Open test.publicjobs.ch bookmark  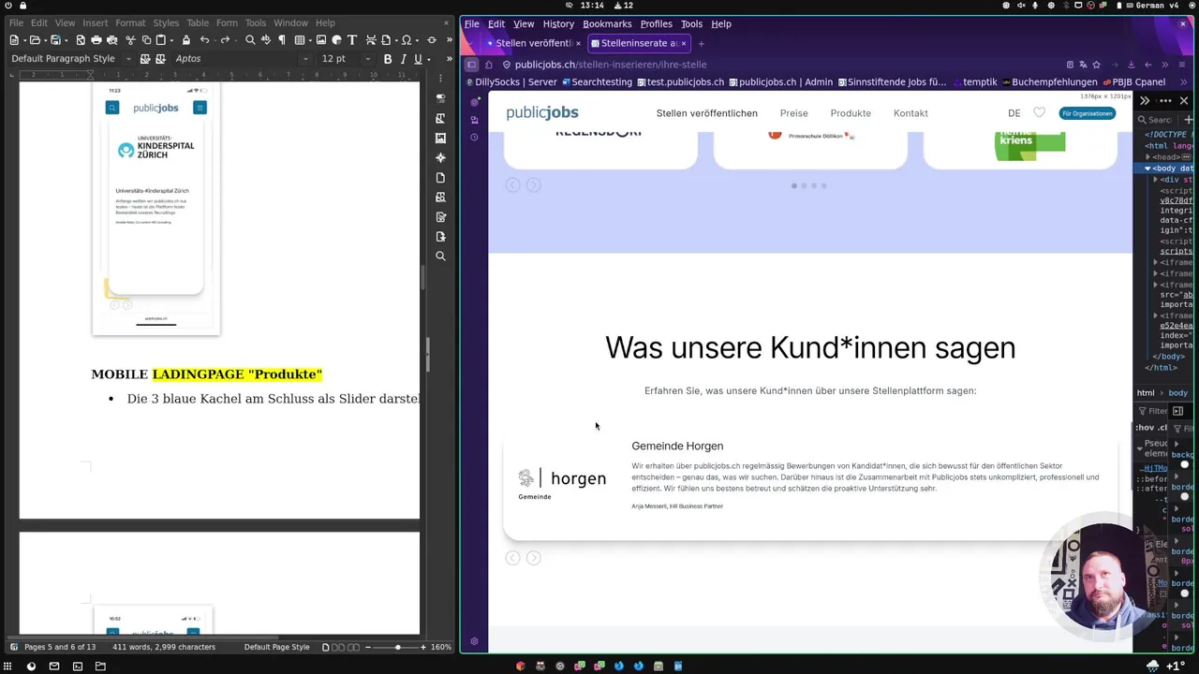tap(680, 82)
